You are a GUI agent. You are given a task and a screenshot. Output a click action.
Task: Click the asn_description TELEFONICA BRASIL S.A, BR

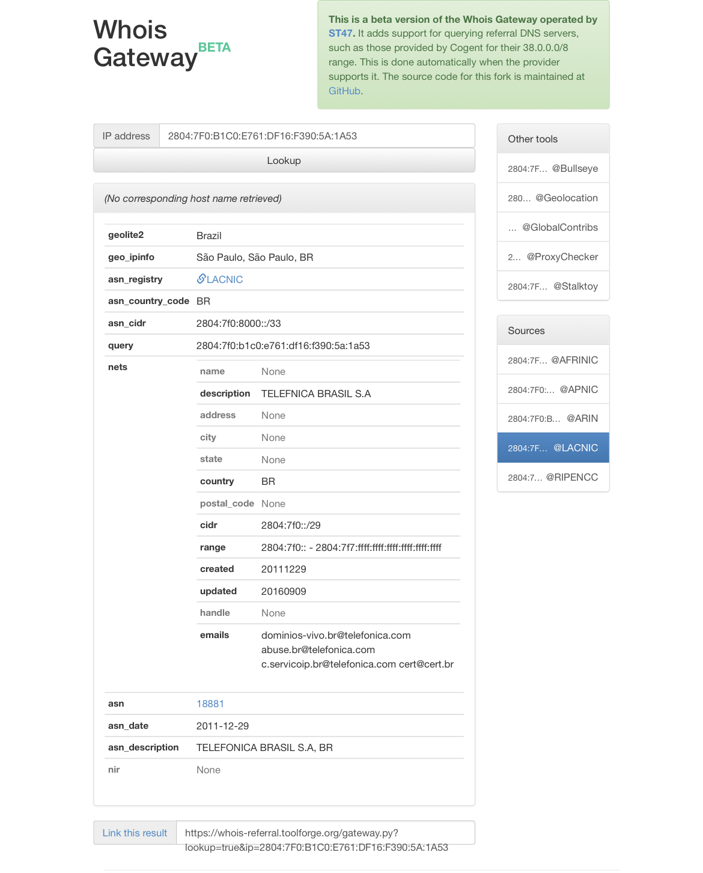[264, 747]
